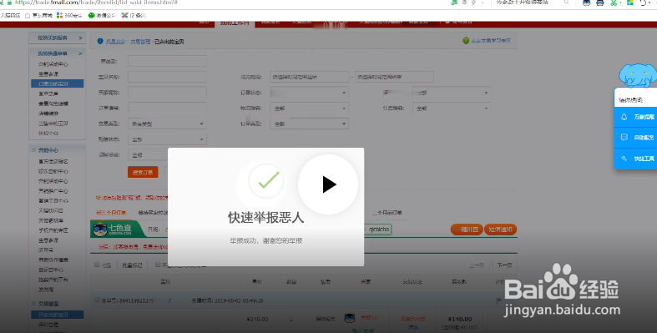
Task: Click the 商品ID input field
Action: tap(167, 61)
